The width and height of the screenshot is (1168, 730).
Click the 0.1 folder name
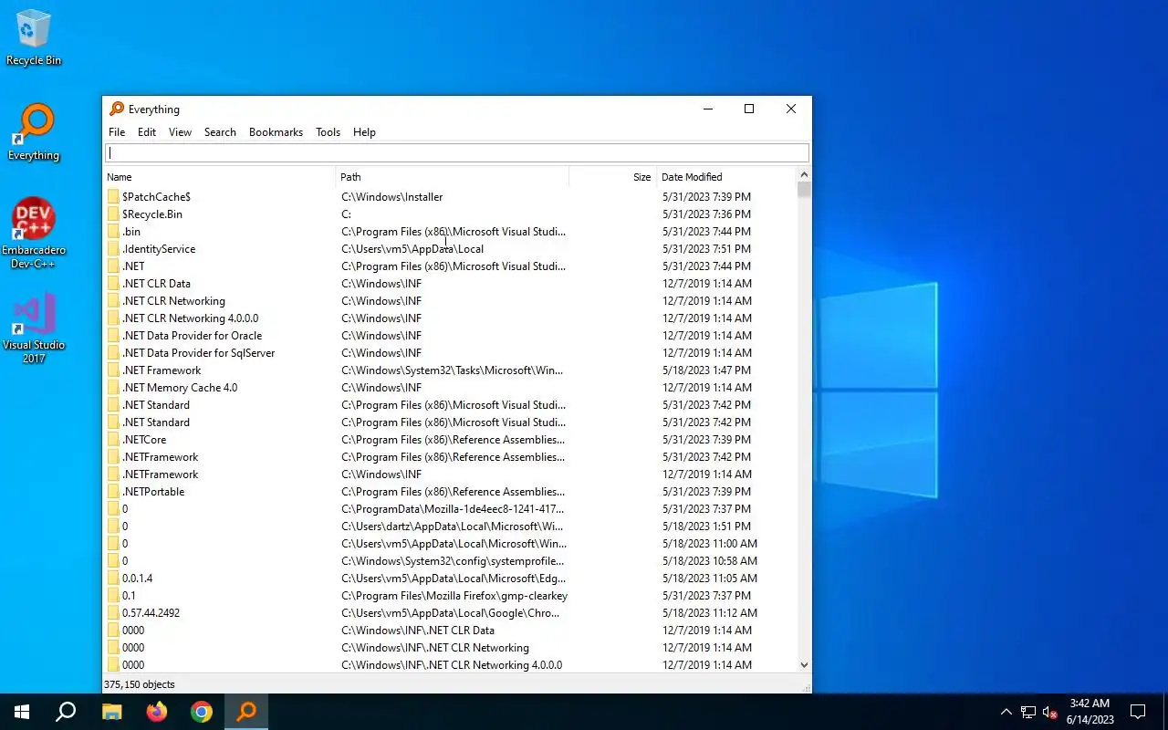click(129, 596)
